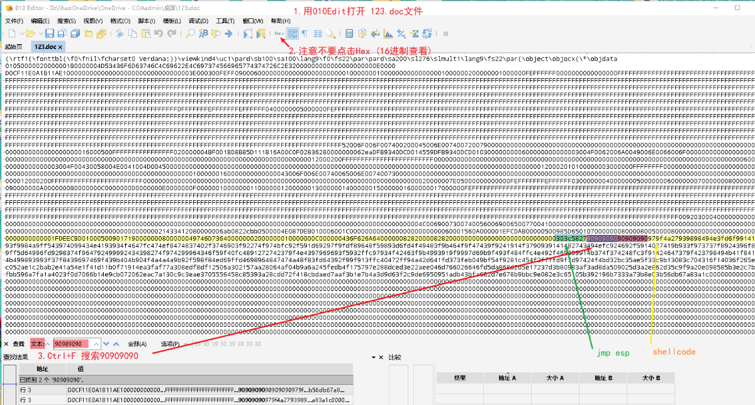The height and width of the screenshot is (405, 755).
Task: Click the New file icon
Action: click(12, 33)
